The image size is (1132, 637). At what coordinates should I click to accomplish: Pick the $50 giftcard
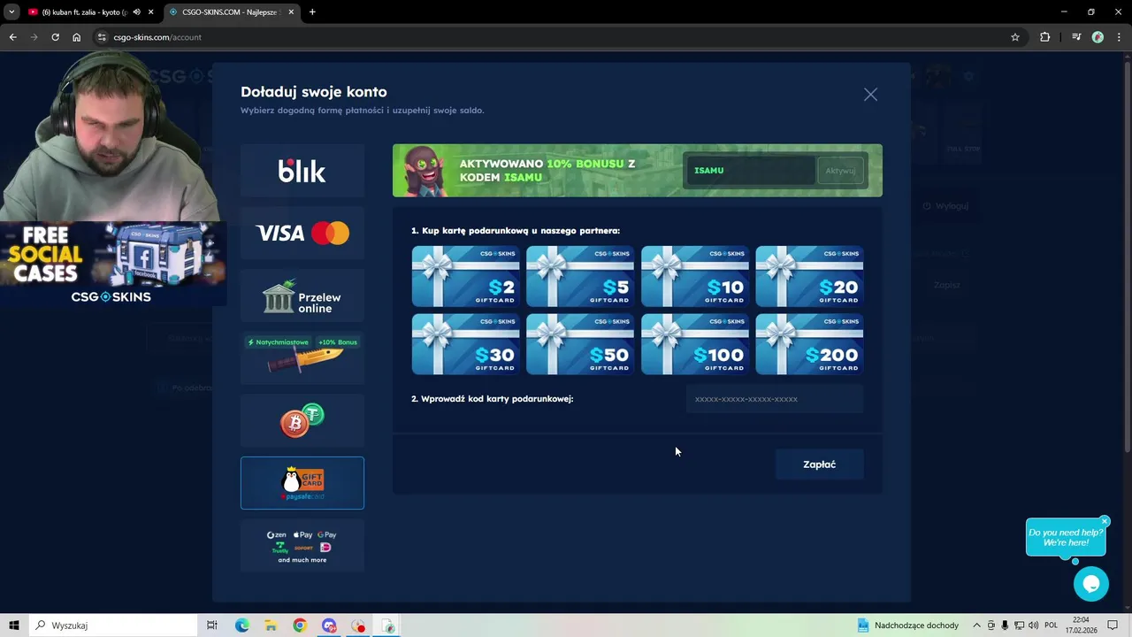pos(580,344)
